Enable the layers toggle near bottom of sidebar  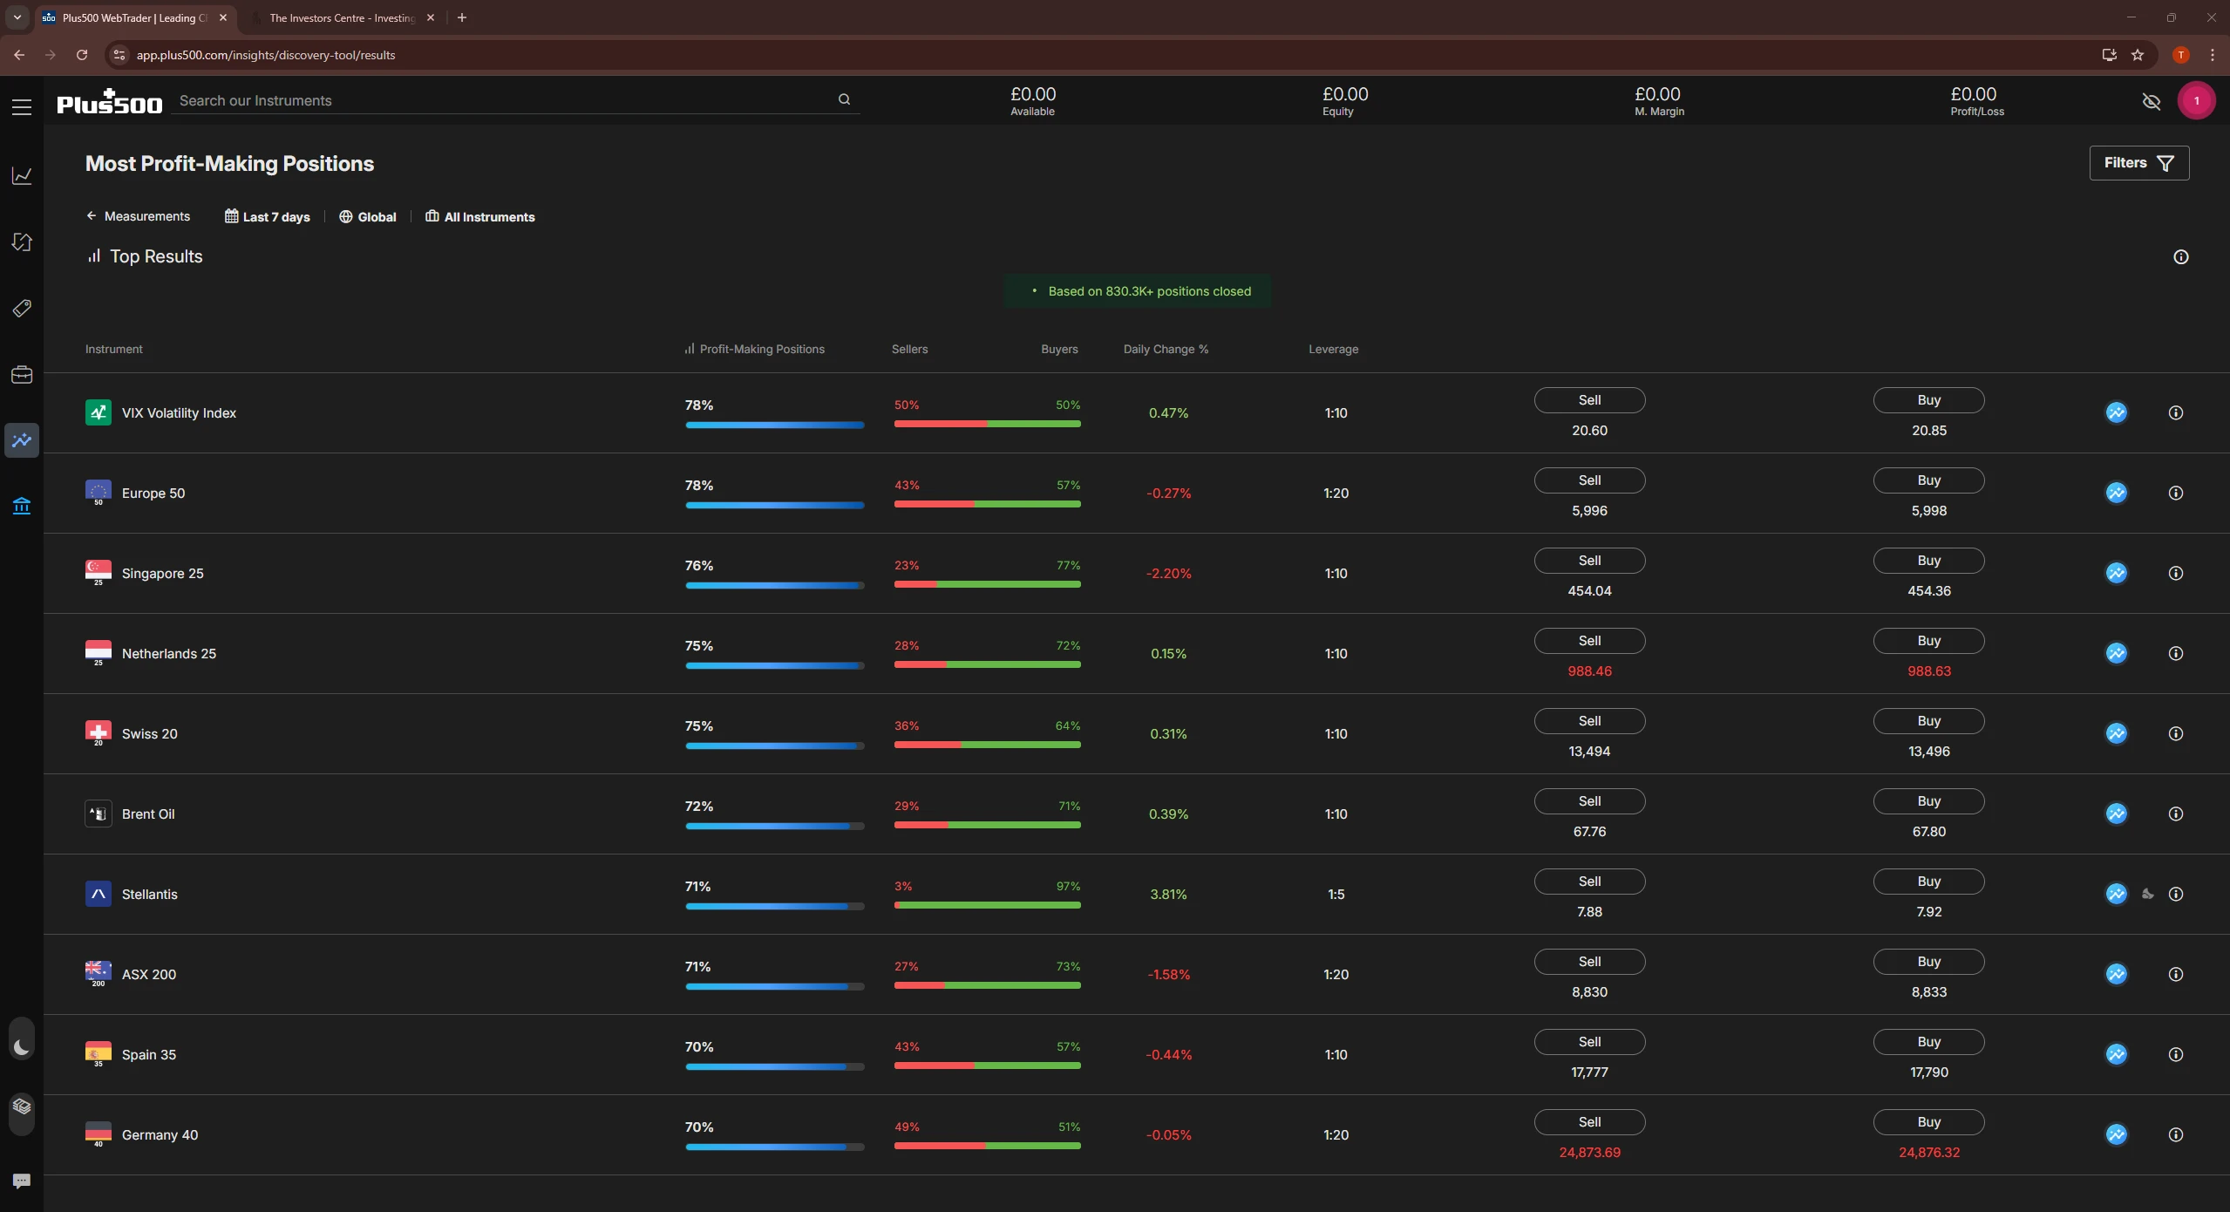(22, 1107)
